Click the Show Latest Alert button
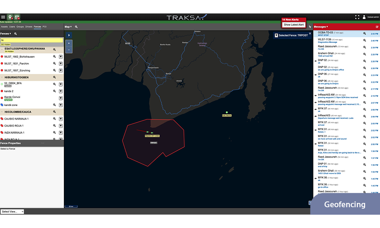This screenshot has width=380, height=228. pos(294,25)
